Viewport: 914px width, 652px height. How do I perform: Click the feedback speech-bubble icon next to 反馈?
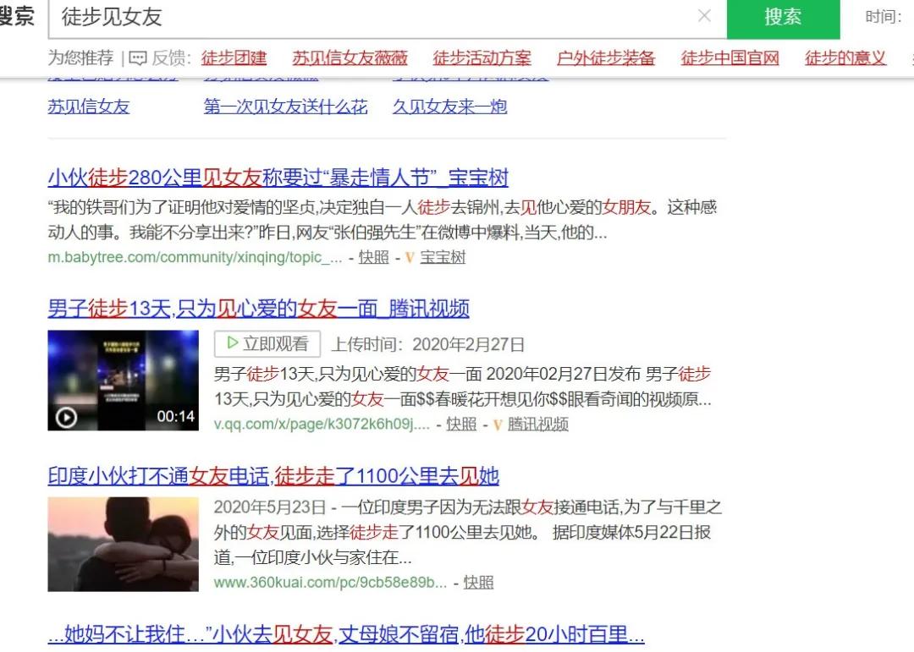tap(138, 58)
